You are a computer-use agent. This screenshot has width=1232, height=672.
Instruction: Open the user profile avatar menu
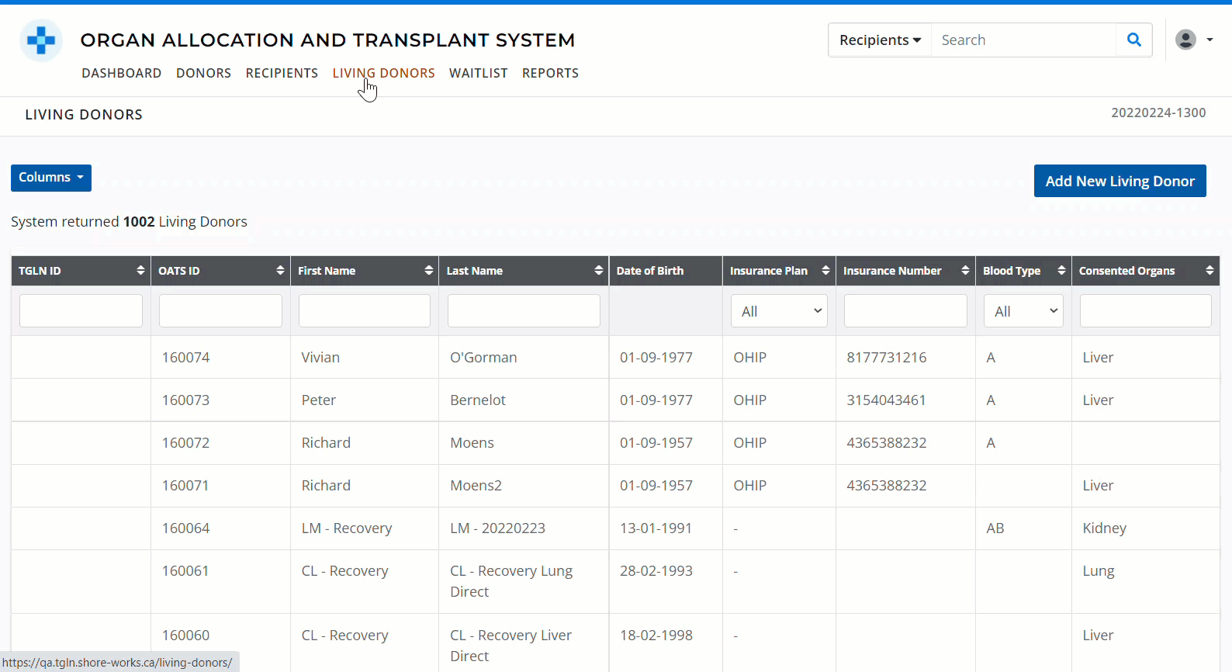click(x=1193, y=40)
